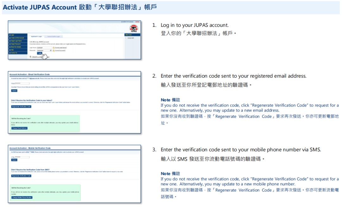Open Create JUPAS Account in the sidebar

pos(17,38)
